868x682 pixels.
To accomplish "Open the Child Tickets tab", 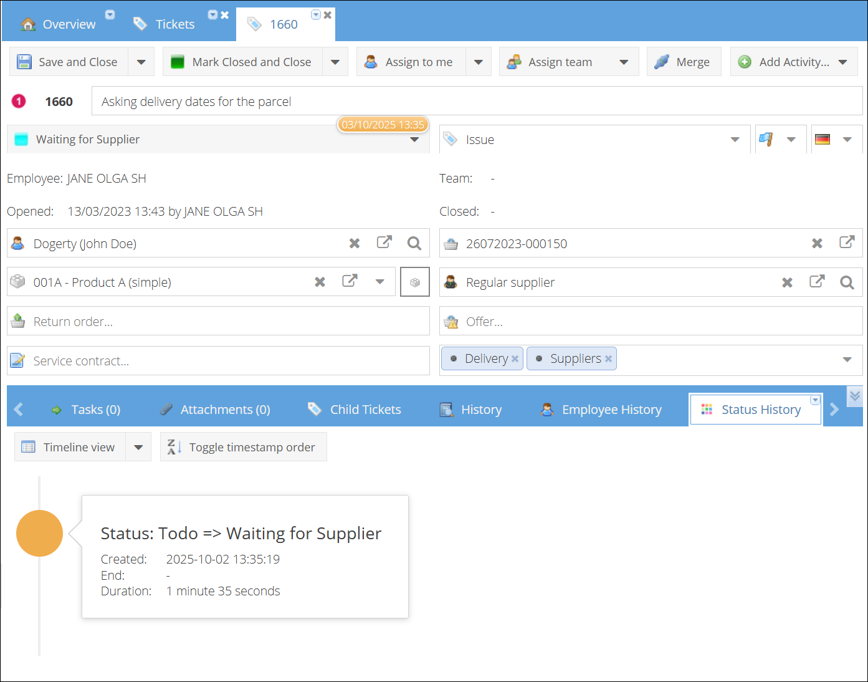I will [355, 410].
